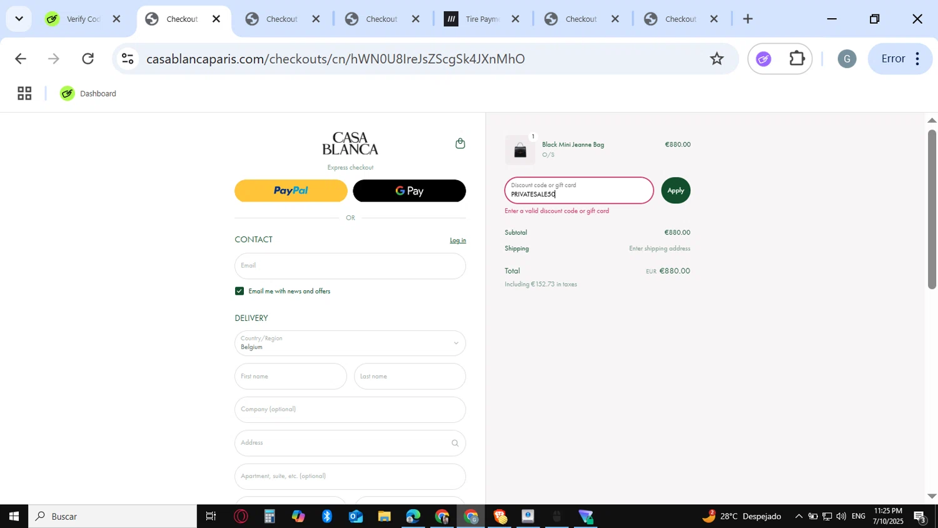Open Copilot from the taskbar
Image resolution: width=938 pixels, height=528 pixels.
point(298,516)
